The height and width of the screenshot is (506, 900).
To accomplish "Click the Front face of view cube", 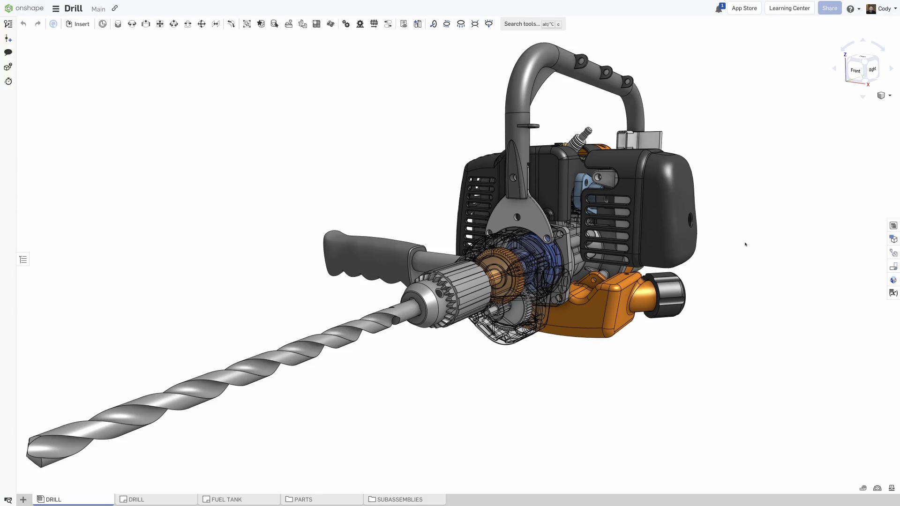I will click(x=855, y=71).
